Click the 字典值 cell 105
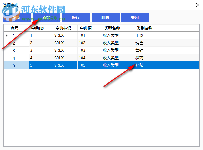203x150 pixels. (x=90, y=65)
